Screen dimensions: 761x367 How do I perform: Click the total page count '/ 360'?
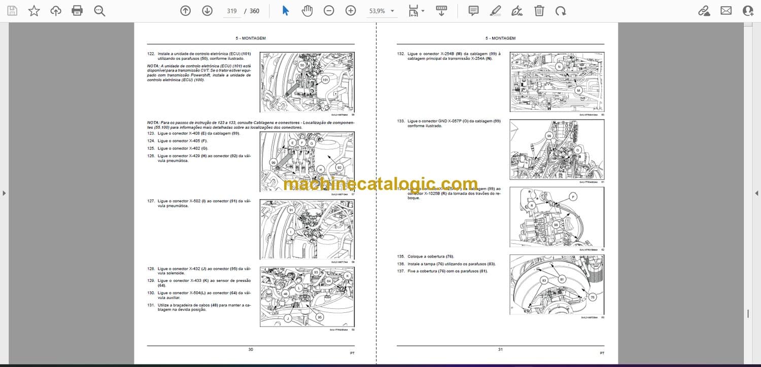click(252, 11)
